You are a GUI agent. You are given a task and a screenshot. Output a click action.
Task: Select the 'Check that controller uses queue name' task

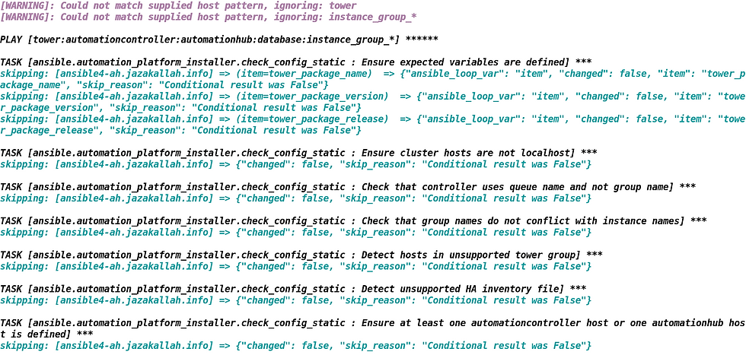coord(348,187)
